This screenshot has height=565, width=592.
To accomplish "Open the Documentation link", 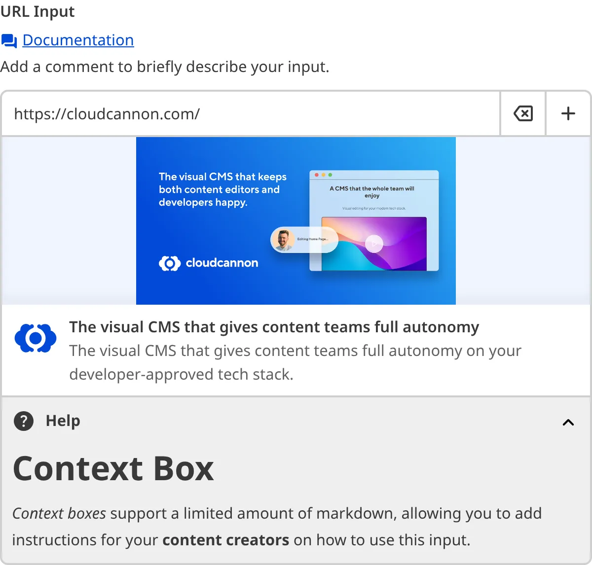I will pyautogui.click(x=79, y=40).
